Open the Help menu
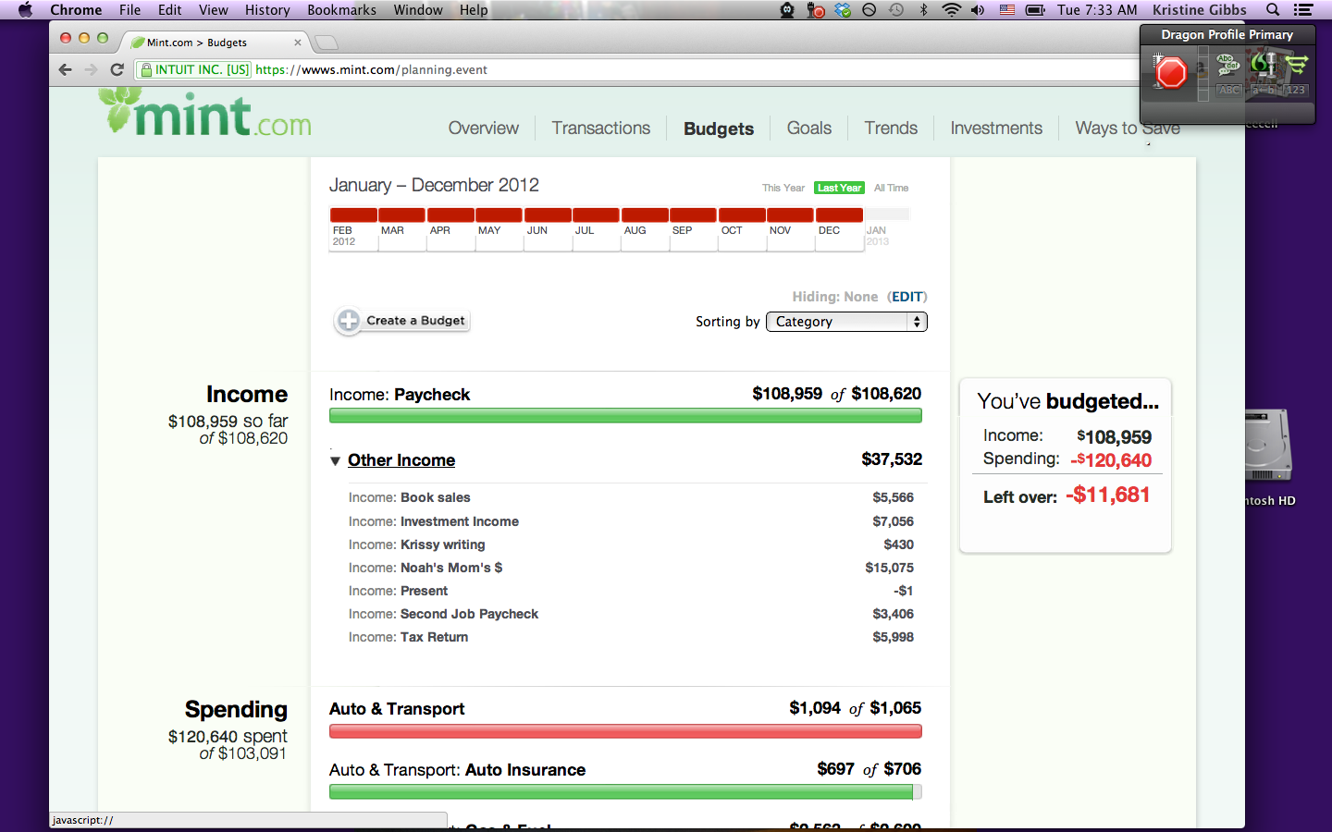1332x832 pixels. 474,10
